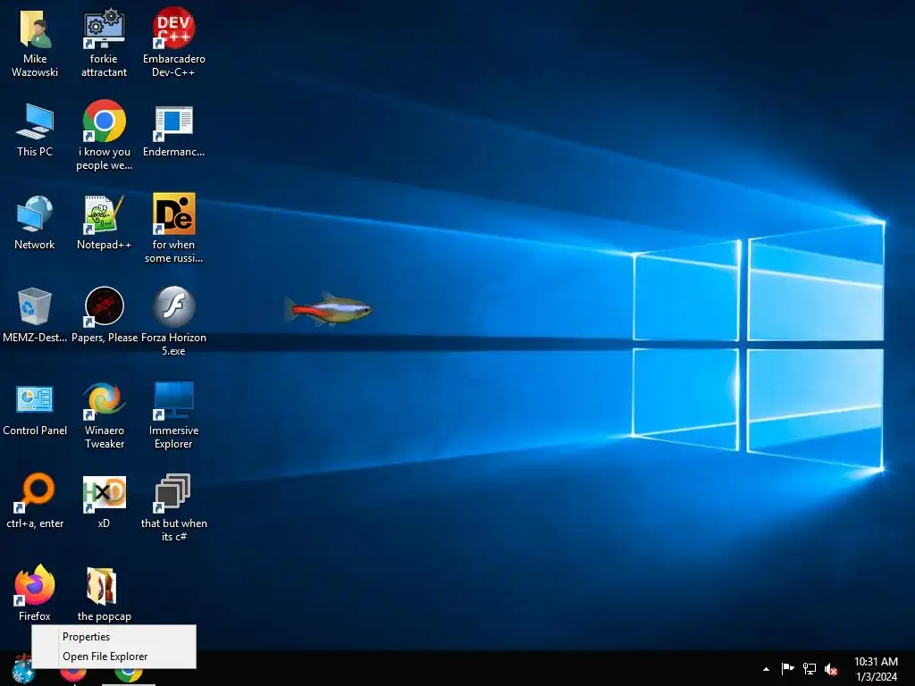The width and height of the screenshot is (915, 686).
Task: Open the Action Center flag tray icon
Action: [x=787, y=669]
